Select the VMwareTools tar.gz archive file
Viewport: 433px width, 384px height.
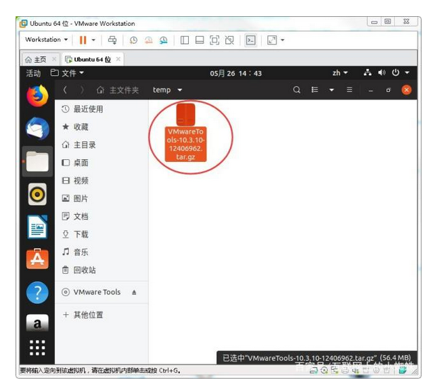pos(185,132)
